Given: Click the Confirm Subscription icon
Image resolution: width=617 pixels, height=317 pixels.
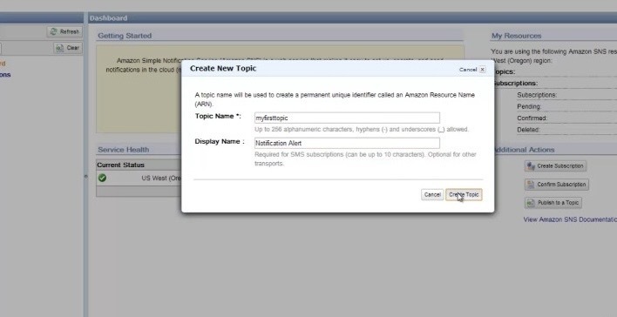Looking at the screenshot, I should [x=531, y=185].
